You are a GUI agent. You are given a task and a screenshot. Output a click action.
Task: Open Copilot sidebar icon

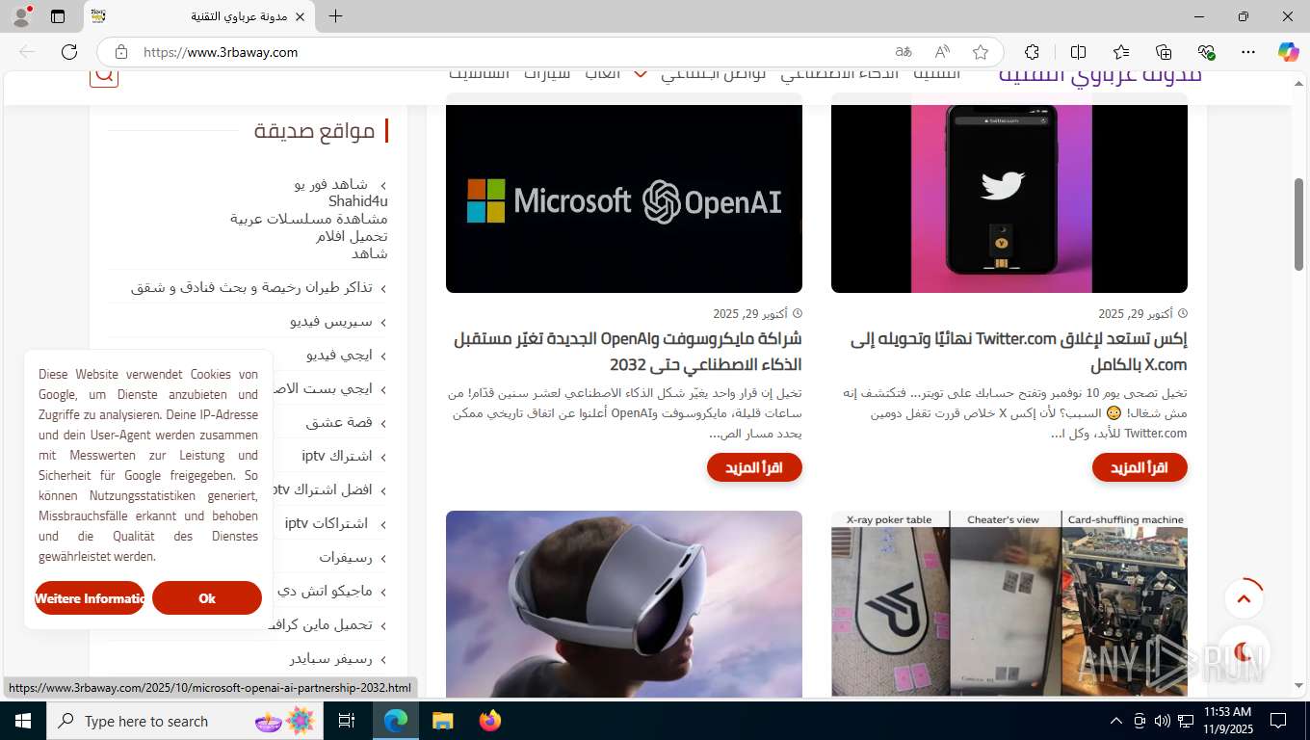(x=1288, y=52)
